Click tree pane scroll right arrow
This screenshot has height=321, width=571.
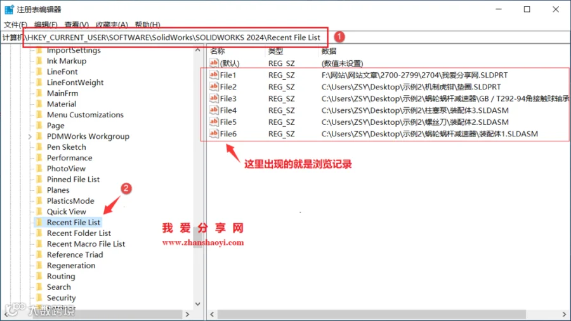pos(188,314)
